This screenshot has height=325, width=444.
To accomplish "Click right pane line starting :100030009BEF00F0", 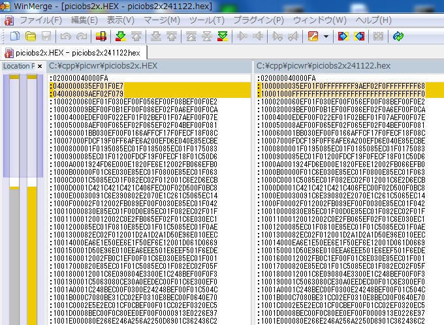I will (341, 109).
